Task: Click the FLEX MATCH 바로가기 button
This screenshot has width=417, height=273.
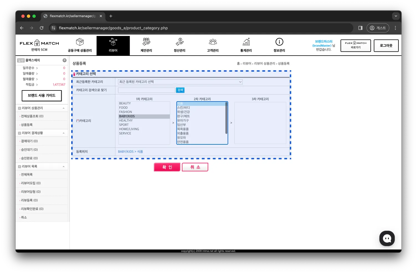Action: click(355, 46)
